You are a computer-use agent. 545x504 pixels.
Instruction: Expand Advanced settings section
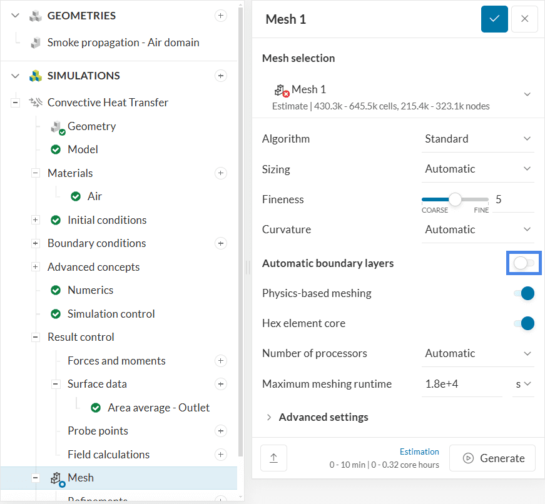pos(323,417)
